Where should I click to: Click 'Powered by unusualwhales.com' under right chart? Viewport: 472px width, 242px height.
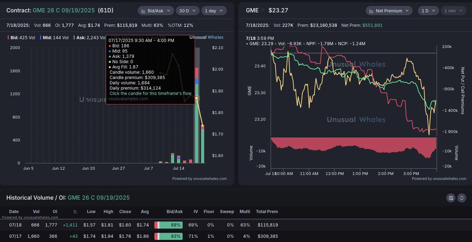pyautogui.click(x=439, y=178)
